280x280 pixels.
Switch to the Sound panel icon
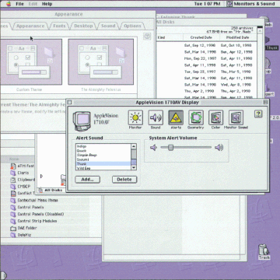pos(156,117)
